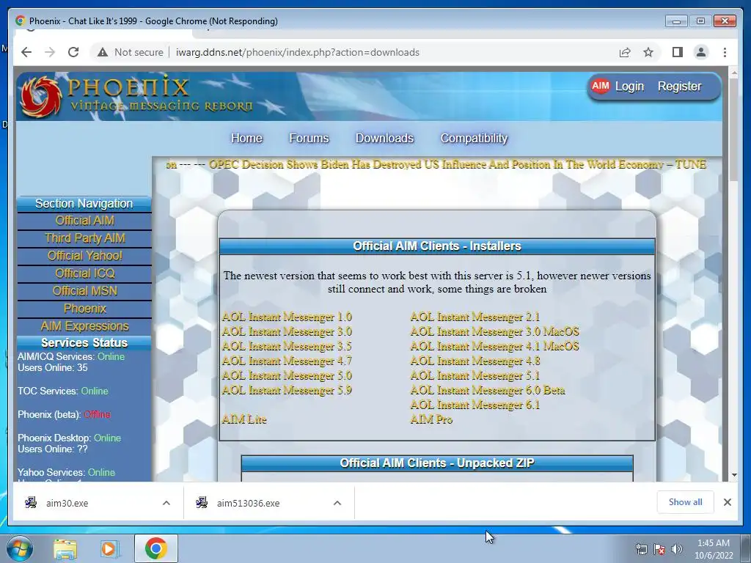Select Official AIM in section navigation
This screenshot has height=563, width=751.
pos(85,220)
